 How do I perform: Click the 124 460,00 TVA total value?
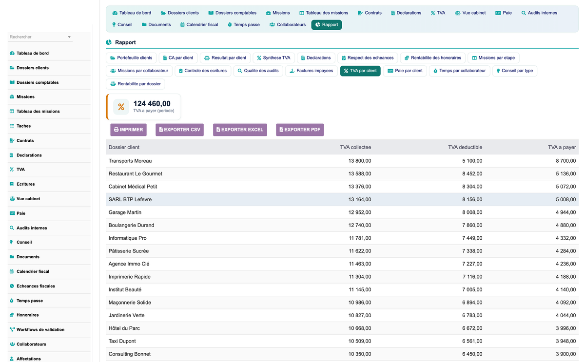pyautogui.click(x=152, y=103)
